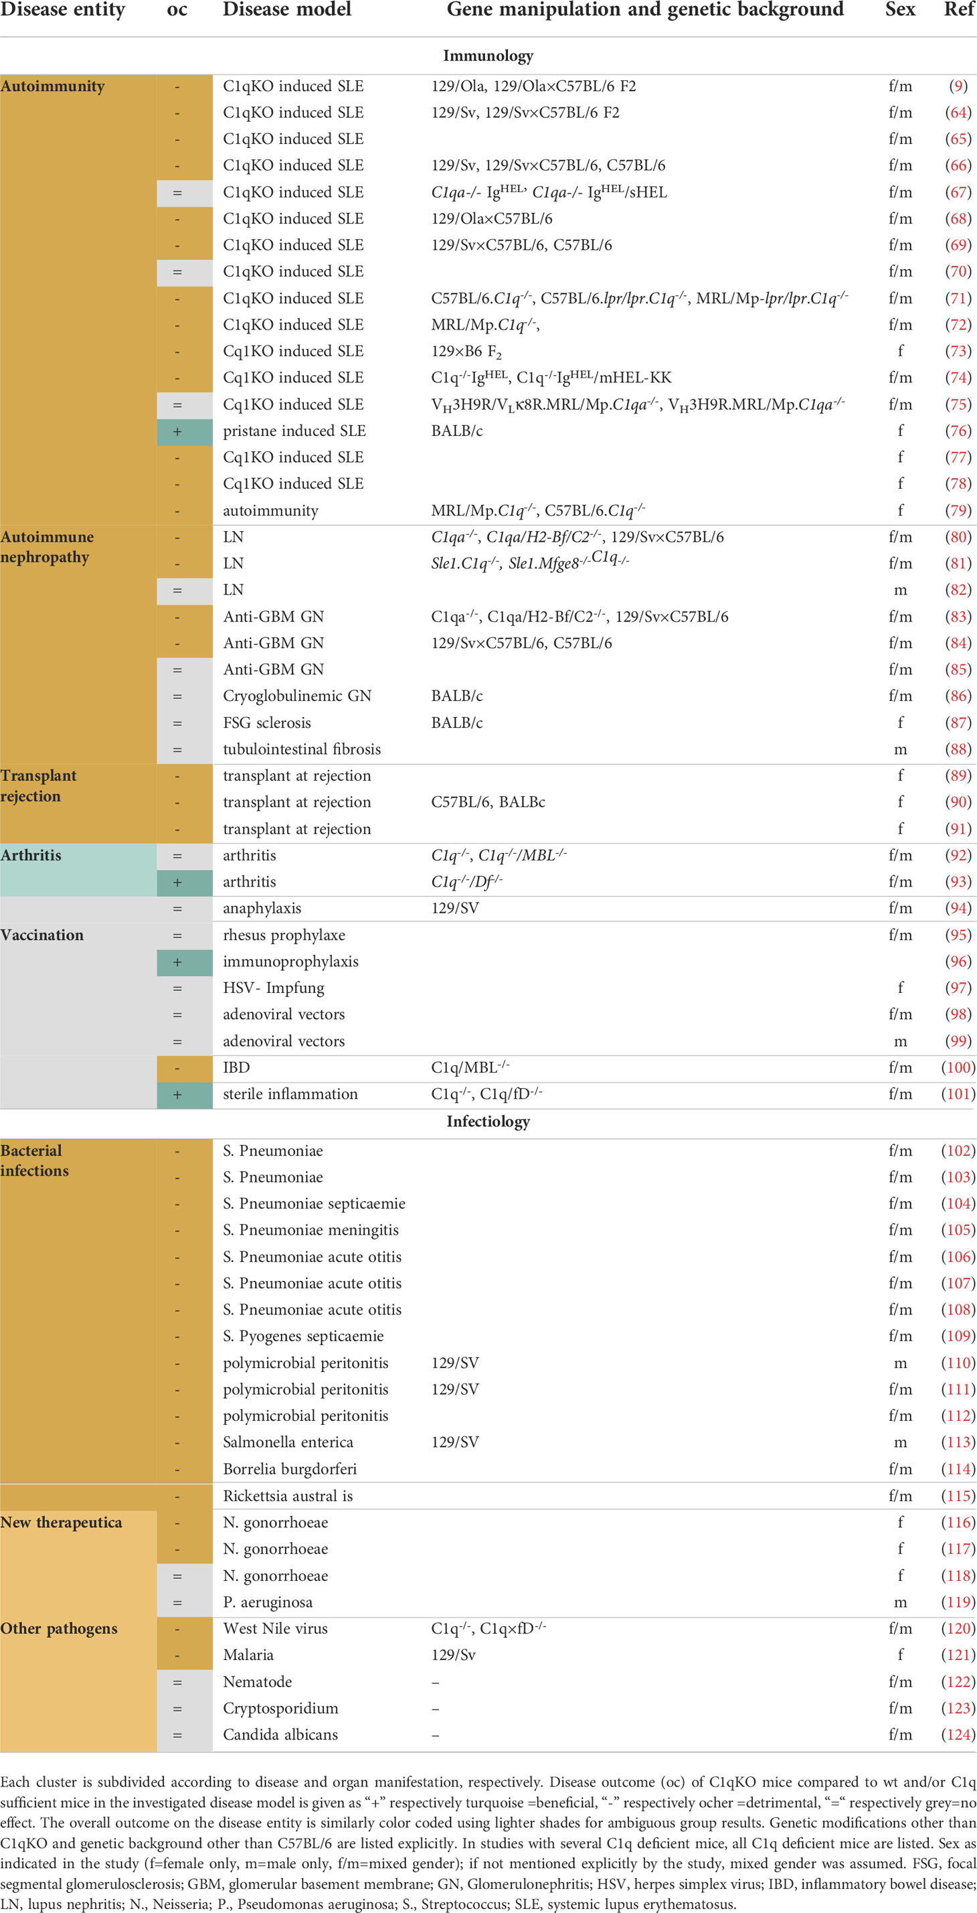
Task: Open reference (102) citation link
Action: click(957, 1151)
